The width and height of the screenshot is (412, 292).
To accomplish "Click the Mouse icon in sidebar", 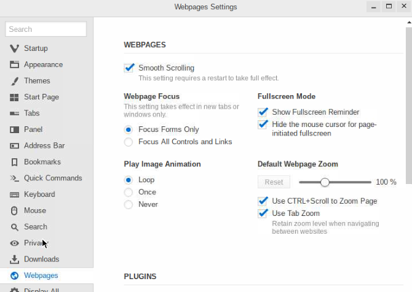I will coord(14,211).
